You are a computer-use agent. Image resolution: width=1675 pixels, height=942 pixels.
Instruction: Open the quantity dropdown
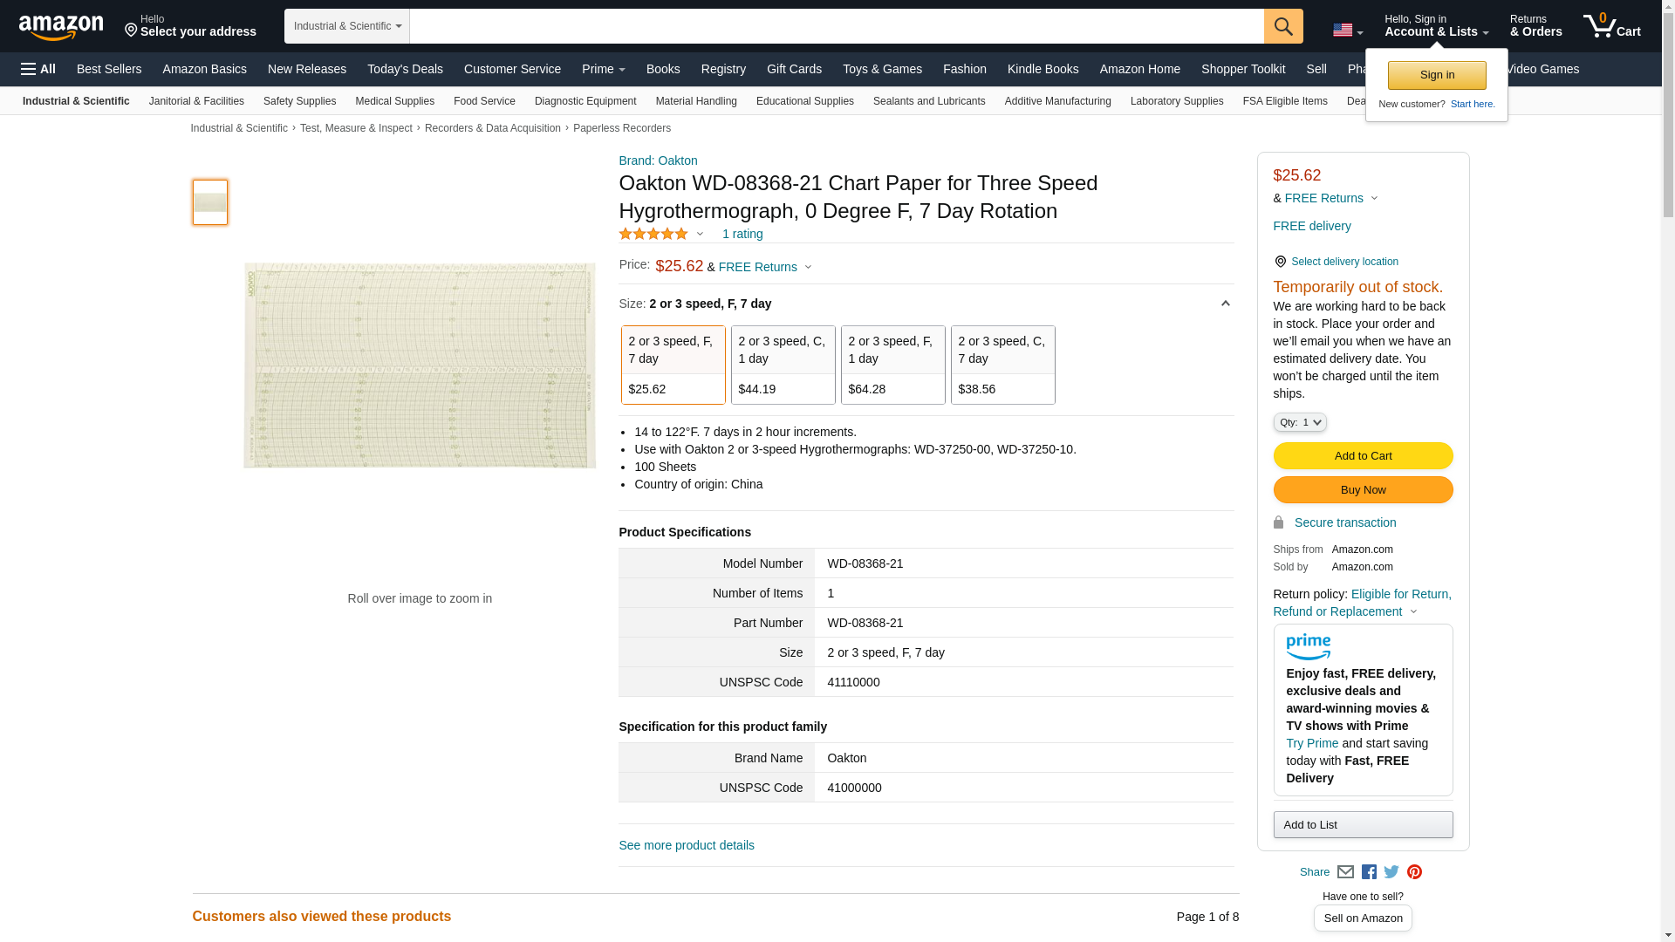[x=1299, y=422]
